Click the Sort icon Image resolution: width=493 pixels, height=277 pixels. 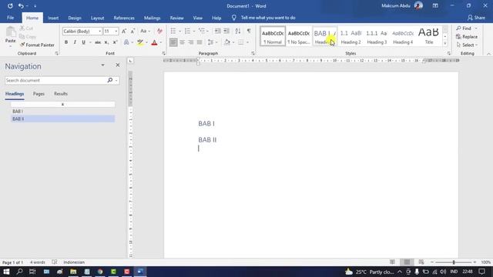pyautogui.click(x=238, y=31)
